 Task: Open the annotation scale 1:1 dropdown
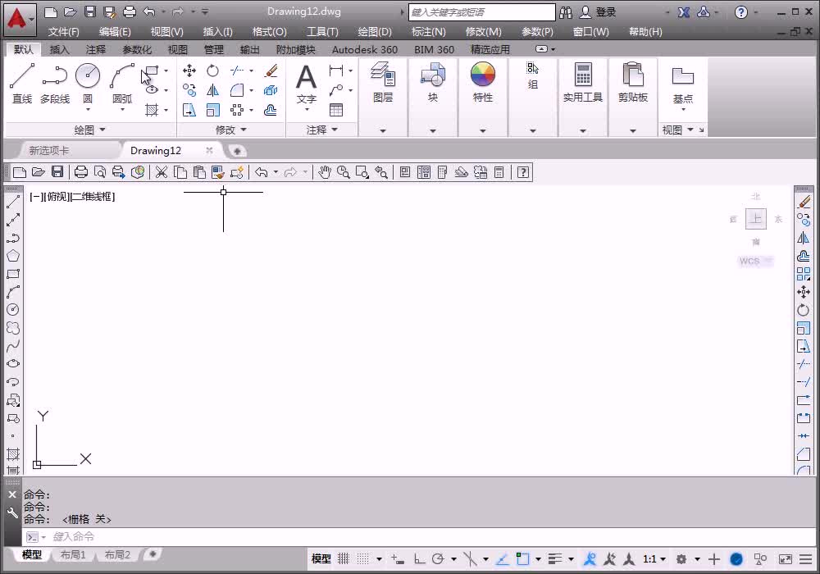(x=654, y=559)
